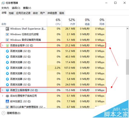129x118 pixels.
Task: Expand the 百度卫士服务程序 (32 位) process group
Action: (x=3, y=90)
